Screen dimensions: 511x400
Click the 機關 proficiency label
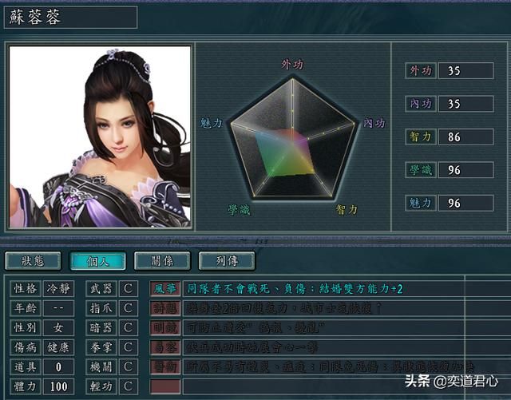point(101,367)
